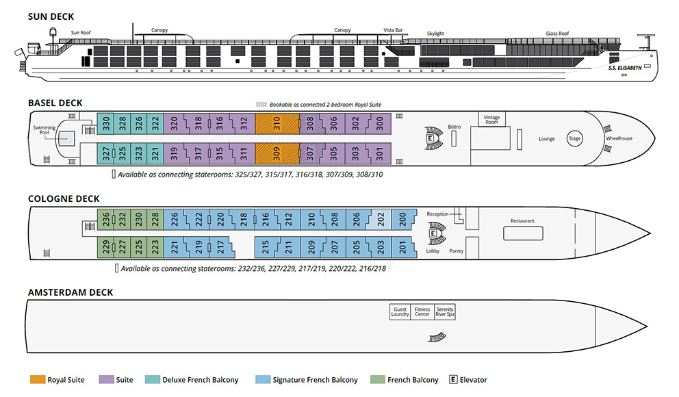Select Royal Suite 310
The height and width of the screenshot is (397, 679).
point(277,123)
